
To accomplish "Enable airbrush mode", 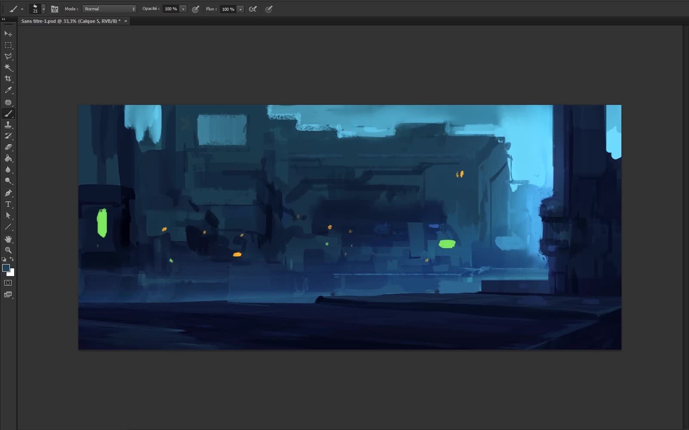I will coord(253,9).
